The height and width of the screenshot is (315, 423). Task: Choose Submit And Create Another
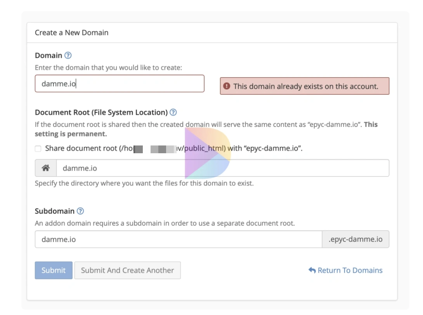(128, 270)
